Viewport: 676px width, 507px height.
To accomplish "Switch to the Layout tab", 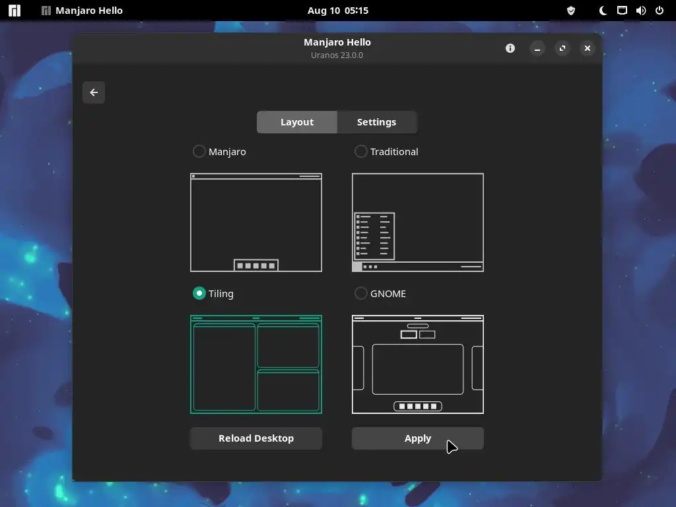I will click(x=296, y=122).
